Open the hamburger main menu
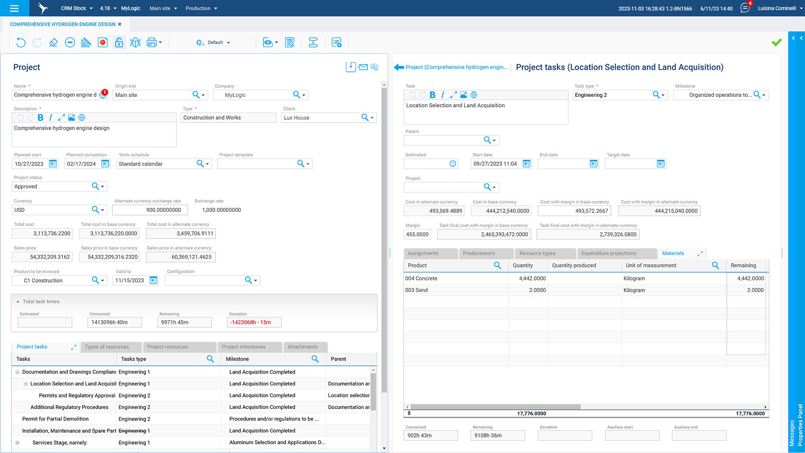 [14, 8]
